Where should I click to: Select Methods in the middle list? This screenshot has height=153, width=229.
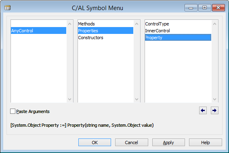coord(105,24)
